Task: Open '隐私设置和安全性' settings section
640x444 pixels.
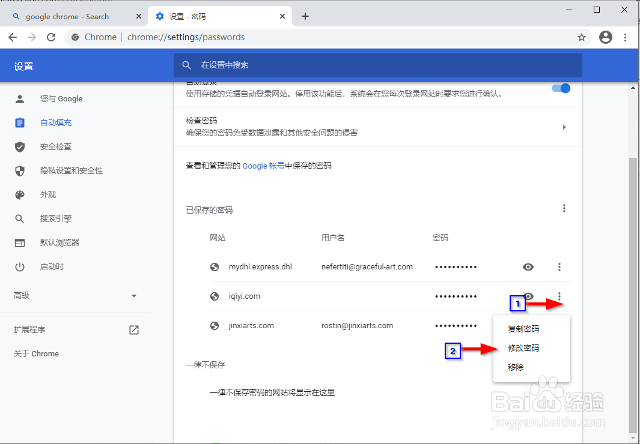Action: pos(72,170)
